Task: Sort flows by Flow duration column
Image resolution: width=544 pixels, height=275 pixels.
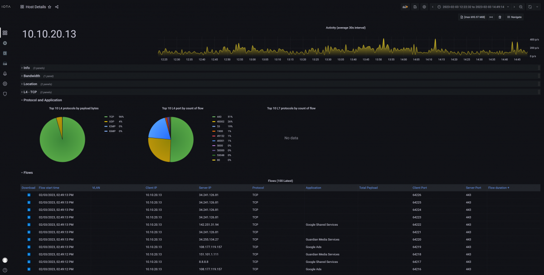Action: point(499,188)
